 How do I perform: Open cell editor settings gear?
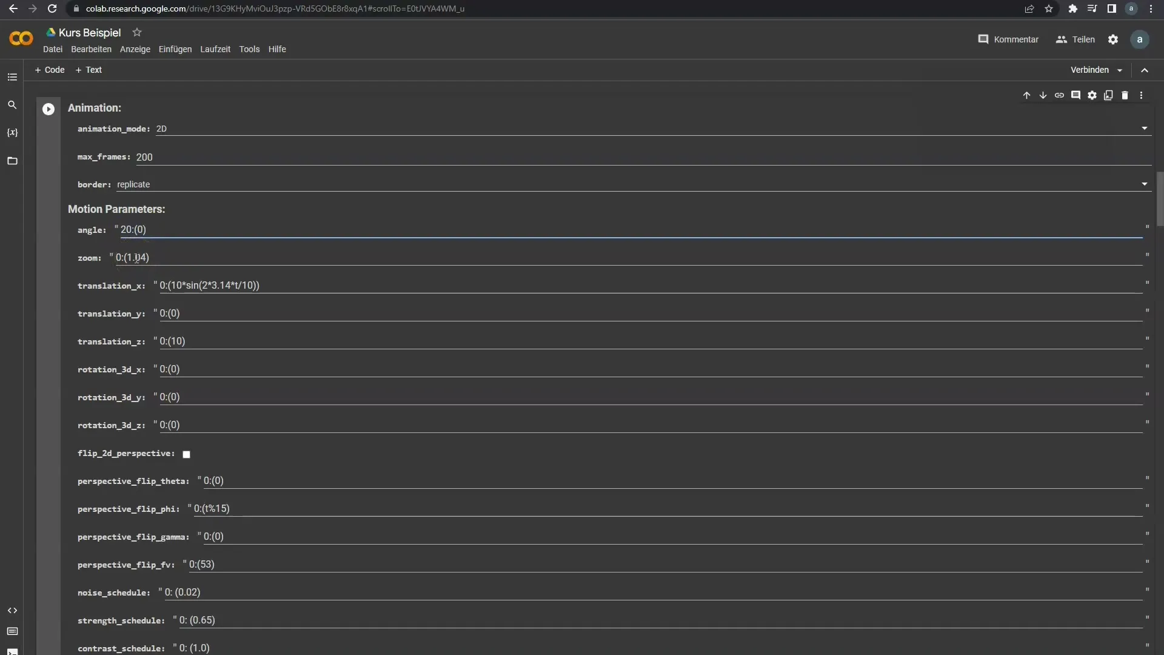(1092, 95)
